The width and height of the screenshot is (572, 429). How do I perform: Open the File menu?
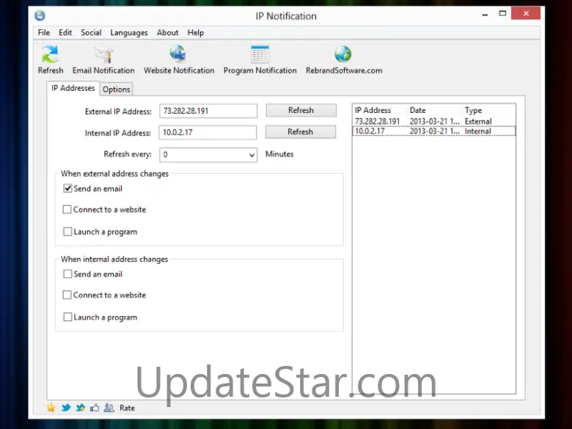[x=44, y=32]
